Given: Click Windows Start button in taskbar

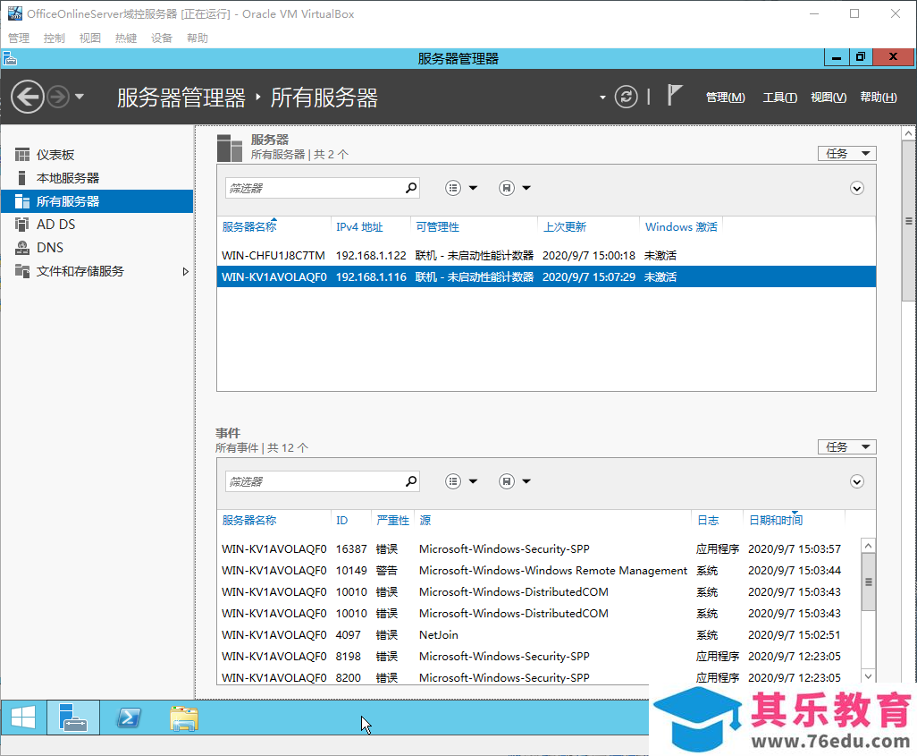Looking at the screenshot, I should click(x=23, y=718).
